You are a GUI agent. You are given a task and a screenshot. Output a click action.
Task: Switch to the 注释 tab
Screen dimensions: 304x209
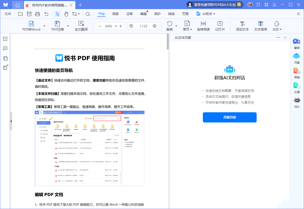(129, 14)
